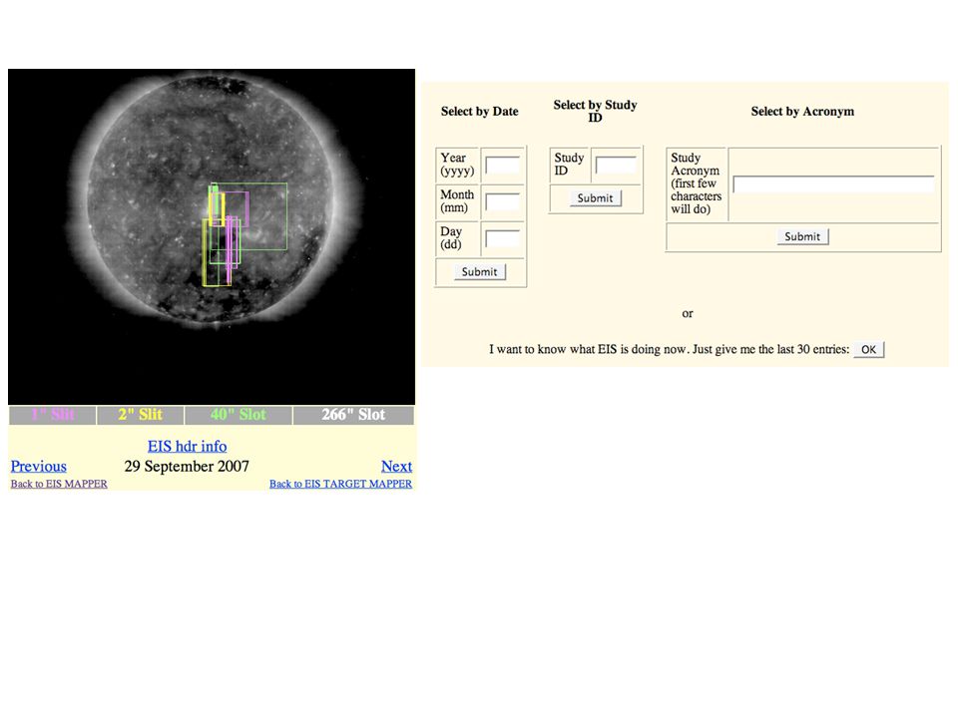Click the 266" Slot legend cell
Image resolution: width=958 pixels, height=718 pixels.
(x=353, y=415)
